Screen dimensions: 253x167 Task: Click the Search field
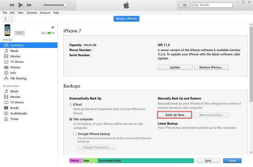point(213,5)
